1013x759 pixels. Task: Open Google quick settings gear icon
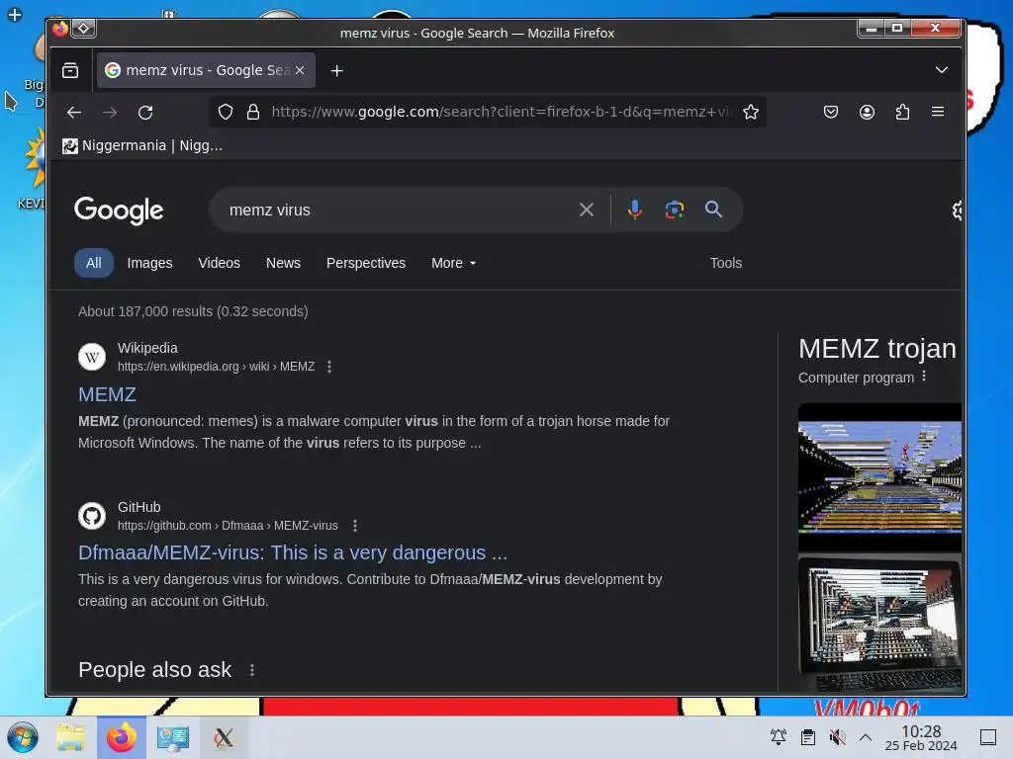coord(957,210)
